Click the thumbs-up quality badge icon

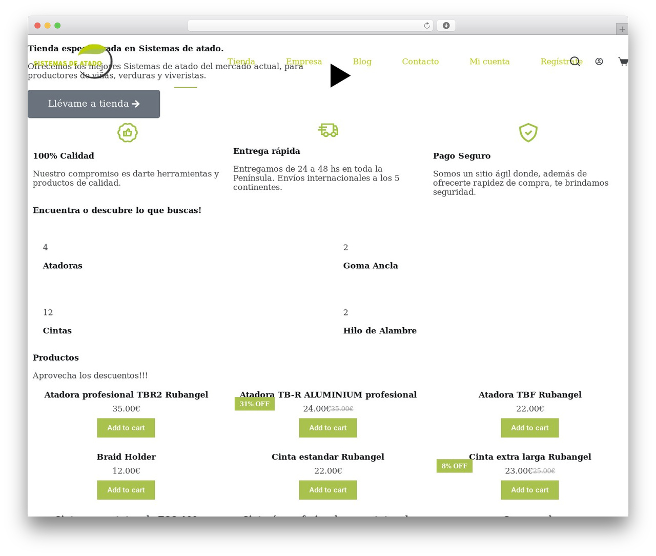pyautogui.click(x=128, y=133)
